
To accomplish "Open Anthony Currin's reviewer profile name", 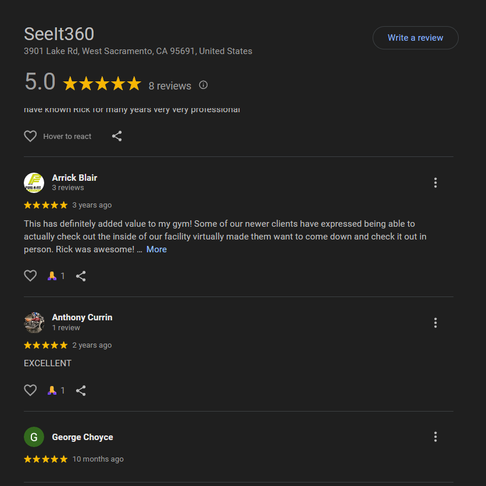I will click(x=82, y=317).
